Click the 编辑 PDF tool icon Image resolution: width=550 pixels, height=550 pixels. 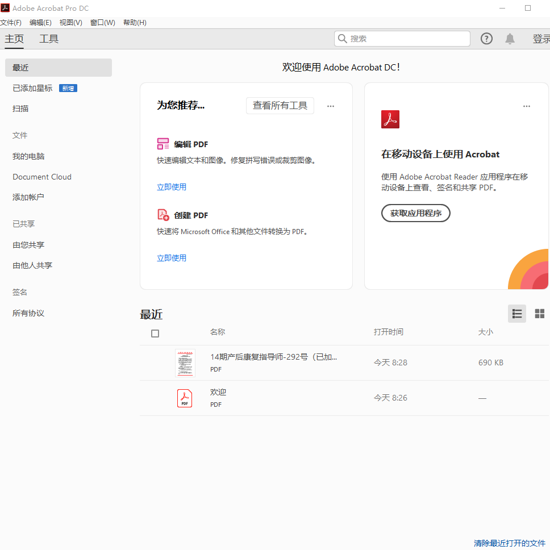click(x=163, y=144)
